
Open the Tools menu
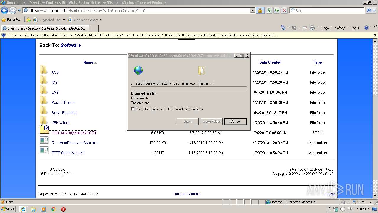pyautogui.click(x=356, y=28)
